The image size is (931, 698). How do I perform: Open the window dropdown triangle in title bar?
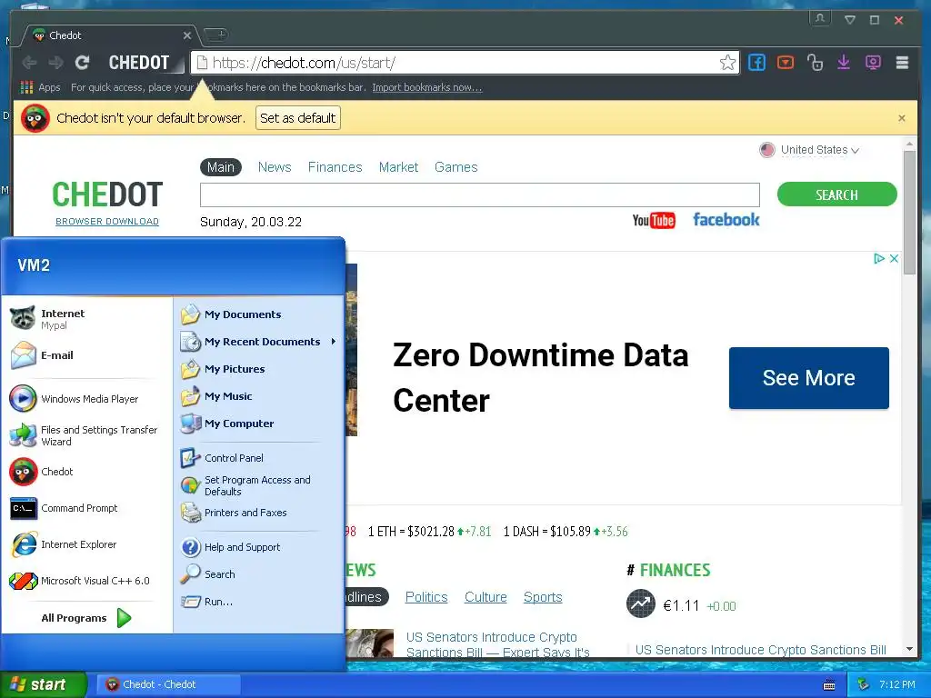[850, 20]
